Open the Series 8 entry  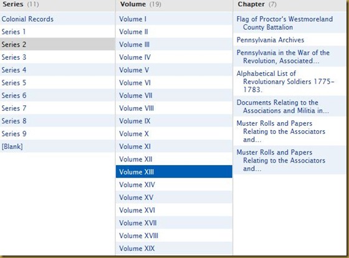click(x=57, y=121)
